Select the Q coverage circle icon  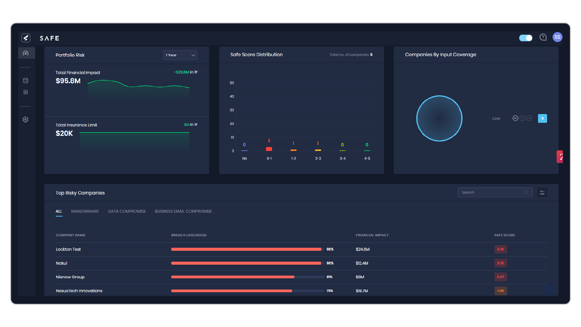[522, 118]
